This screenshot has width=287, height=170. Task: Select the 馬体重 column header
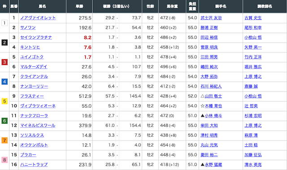[x=172, y=6]
